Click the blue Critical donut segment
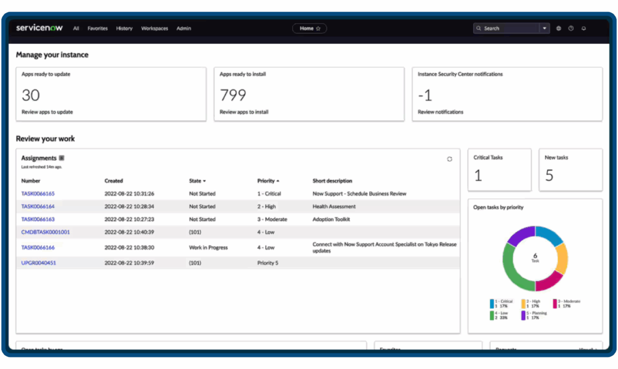Image resolution: width=618 pixels, height=369 pixels. pyautogui.click(x=549, y=234)
